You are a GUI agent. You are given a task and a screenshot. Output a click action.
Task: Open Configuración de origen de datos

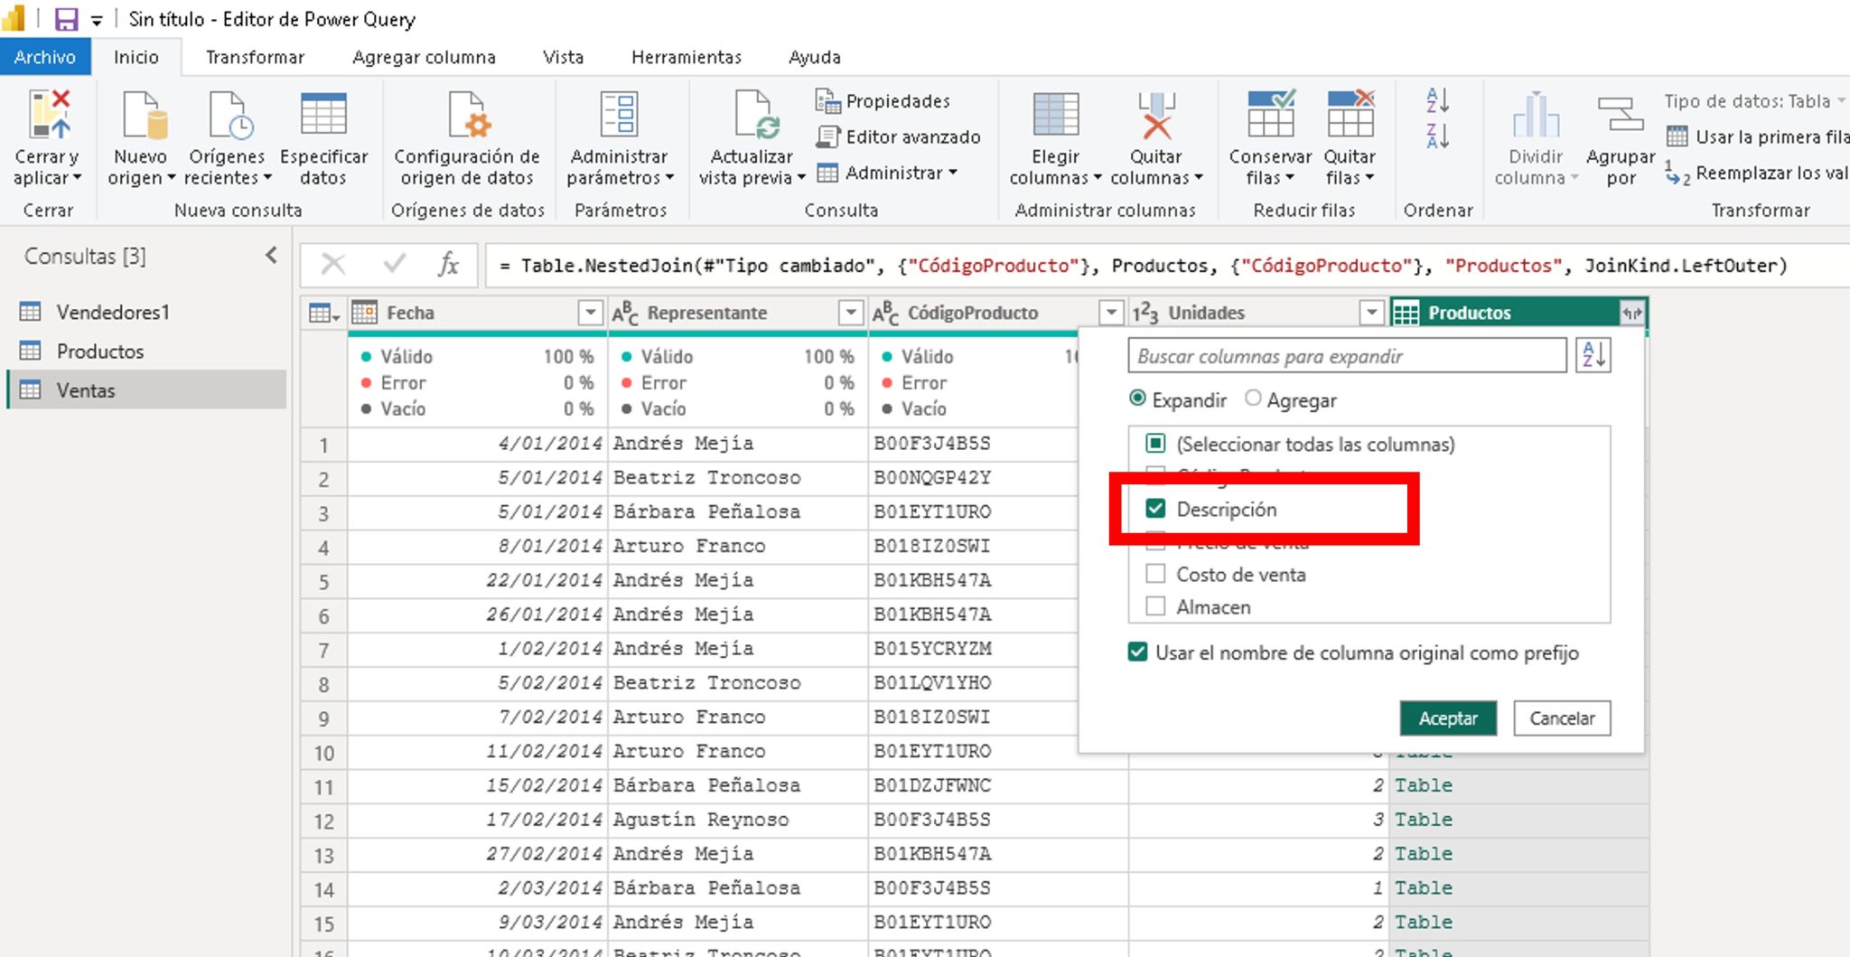466,140
